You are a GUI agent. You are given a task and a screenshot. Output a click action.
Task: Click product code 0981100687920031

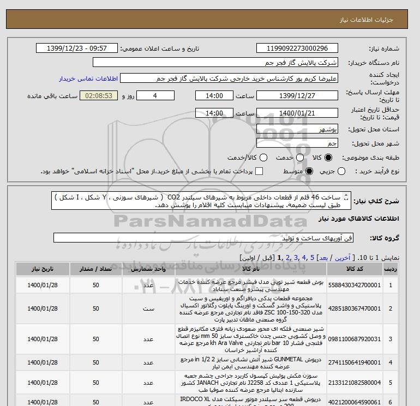pos(355,339)
